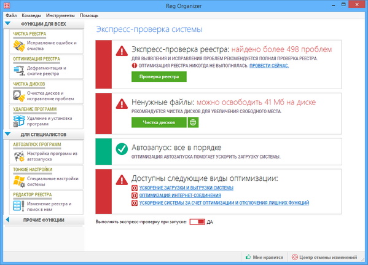This screenshot has height=265, width=368.
Task: Open the Редактор реестра icon
Action: pyautogui.click(x=19, y=206)
